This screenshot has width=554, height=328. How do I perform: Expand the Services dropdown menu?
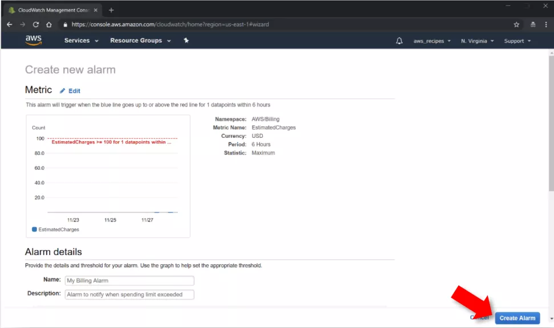82,40
